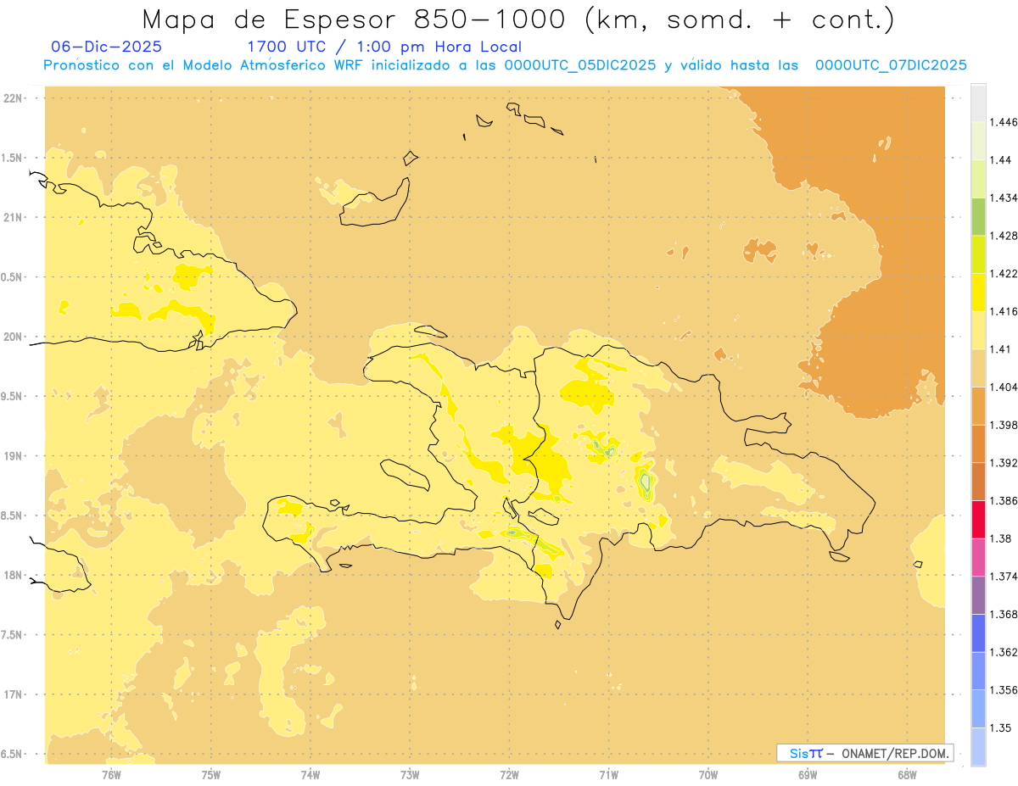Pick the lime band between 1.422 and 1.428
The image size is (1018, 786).
coord(978,254)
